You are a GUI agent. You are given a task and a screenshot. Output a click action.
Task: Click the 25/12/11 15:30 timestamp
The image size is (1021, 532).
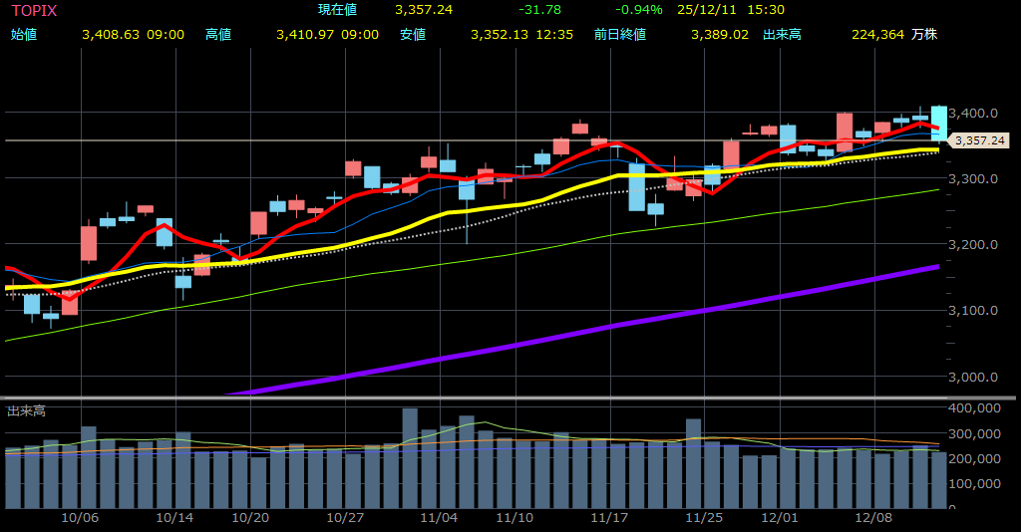click(x=716, y=9)
